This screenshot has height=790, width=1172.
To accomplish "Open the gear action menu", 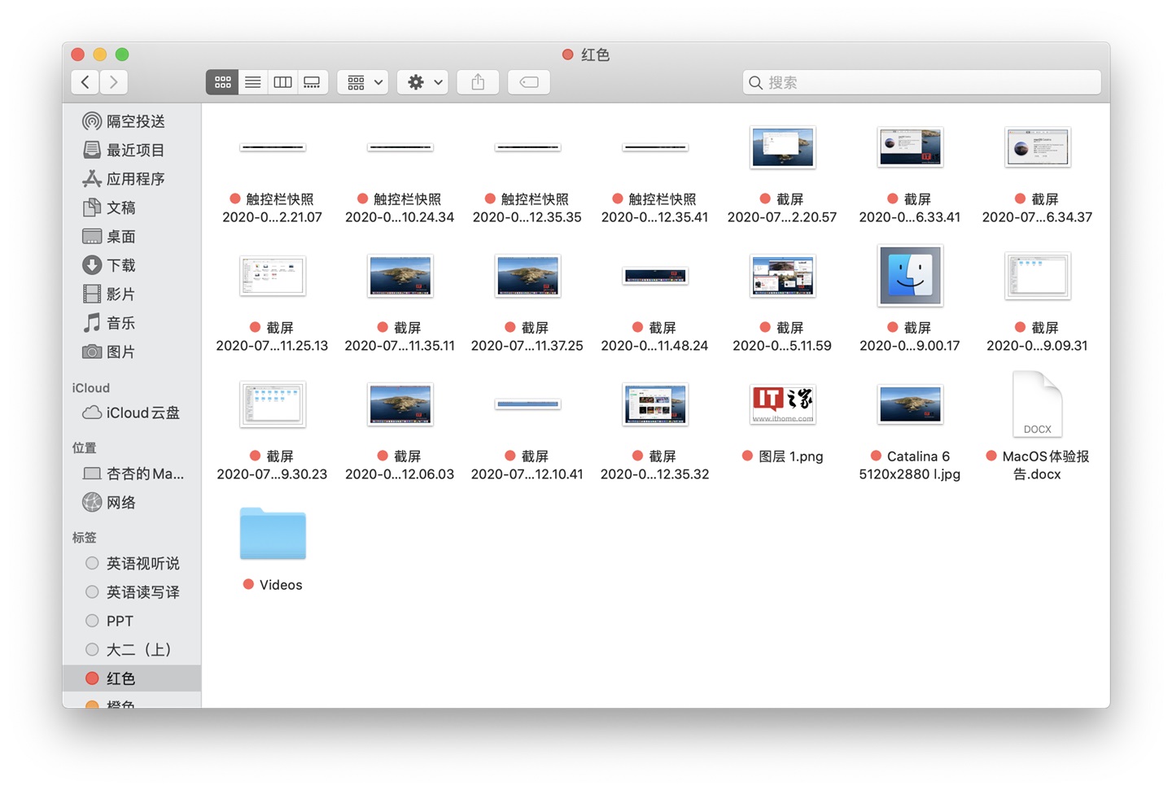I will (x=422, y=82).
